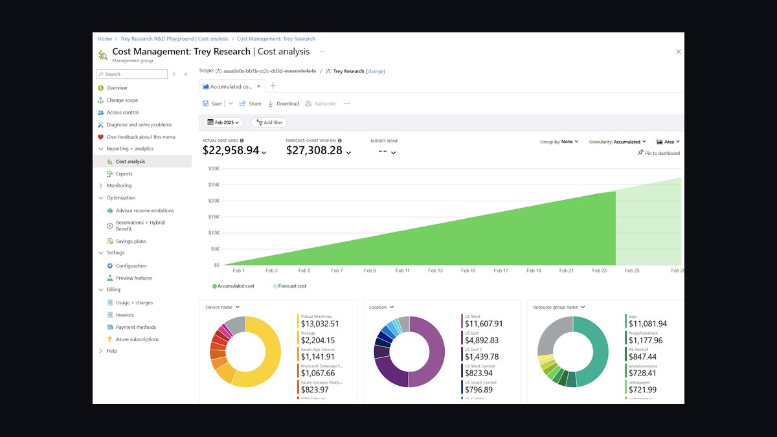Click the Add filter button

coord(269,122)
